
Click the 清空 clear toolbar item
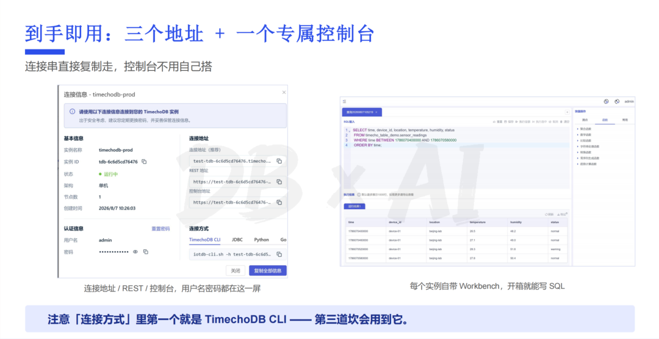565,122
